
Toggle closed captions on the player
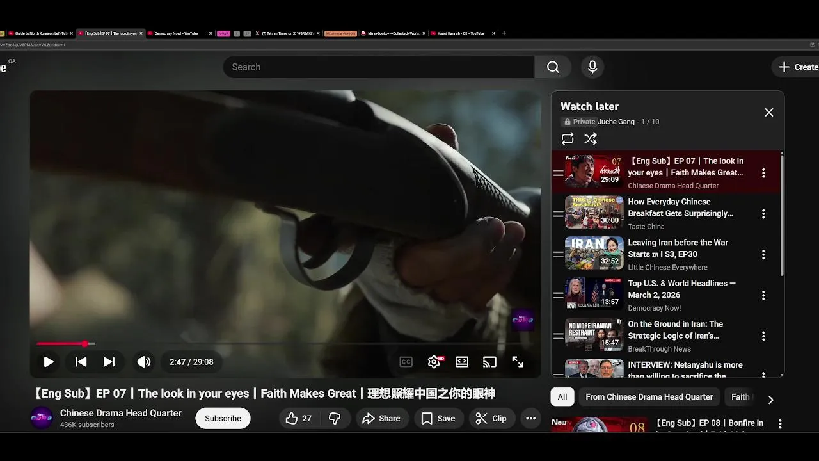[406, 362]
